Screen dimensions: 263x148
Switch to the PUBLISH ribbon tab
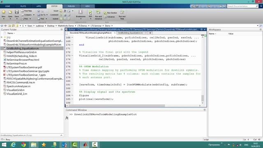71,6
